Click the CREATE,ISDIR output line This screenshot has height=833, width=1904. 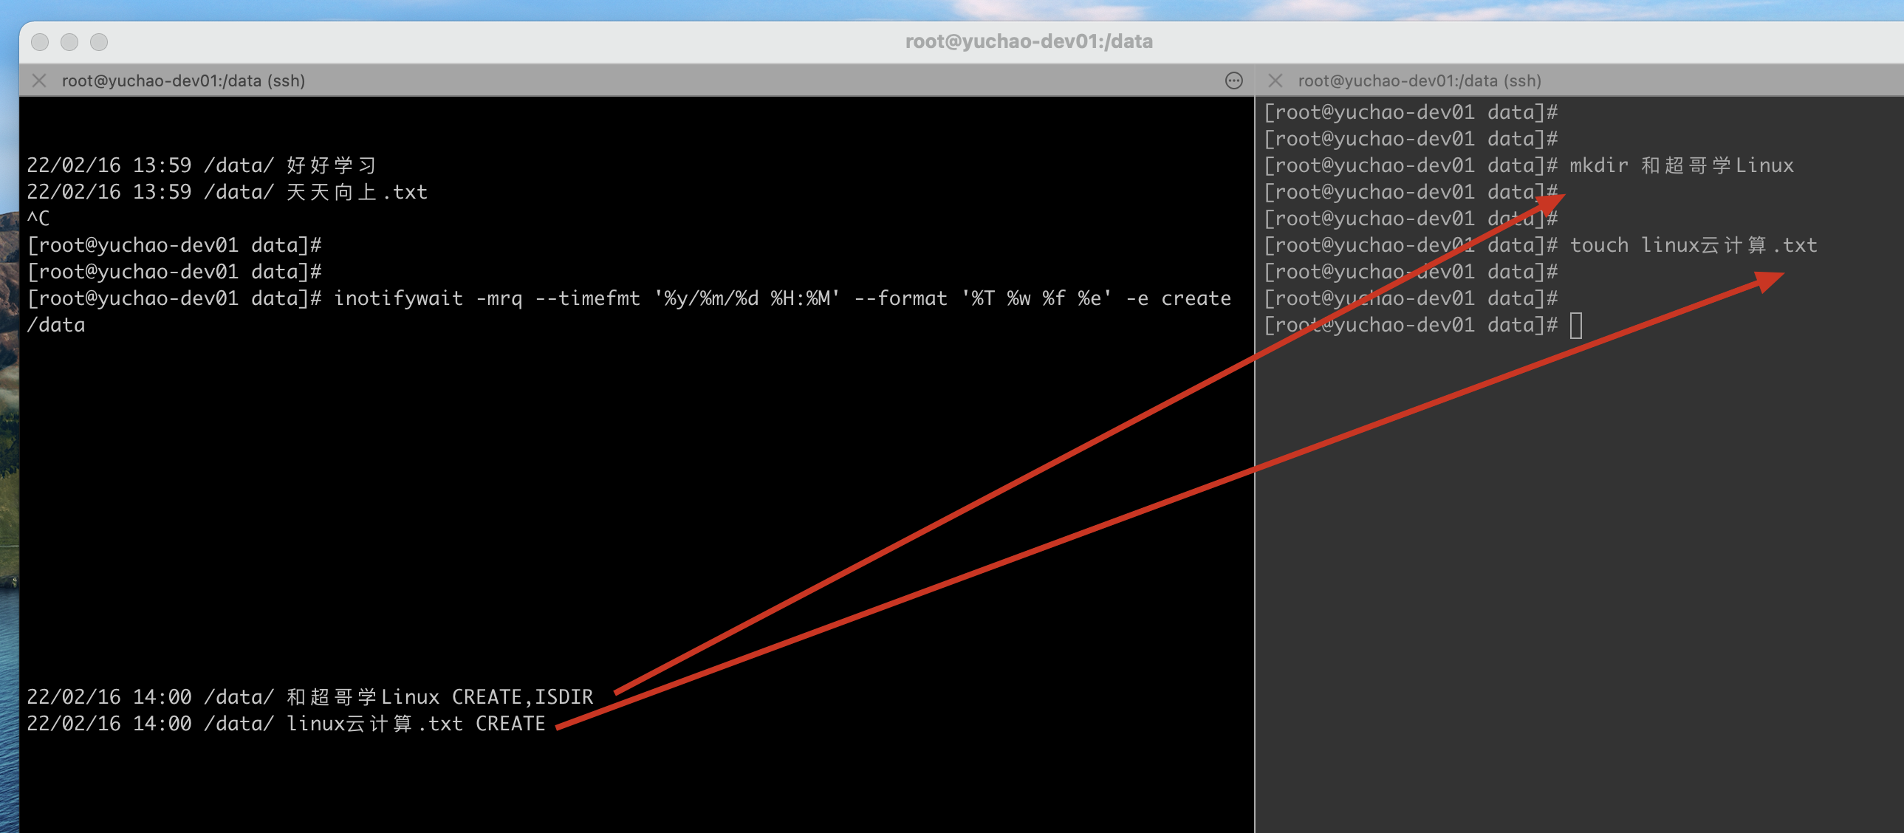310,697
